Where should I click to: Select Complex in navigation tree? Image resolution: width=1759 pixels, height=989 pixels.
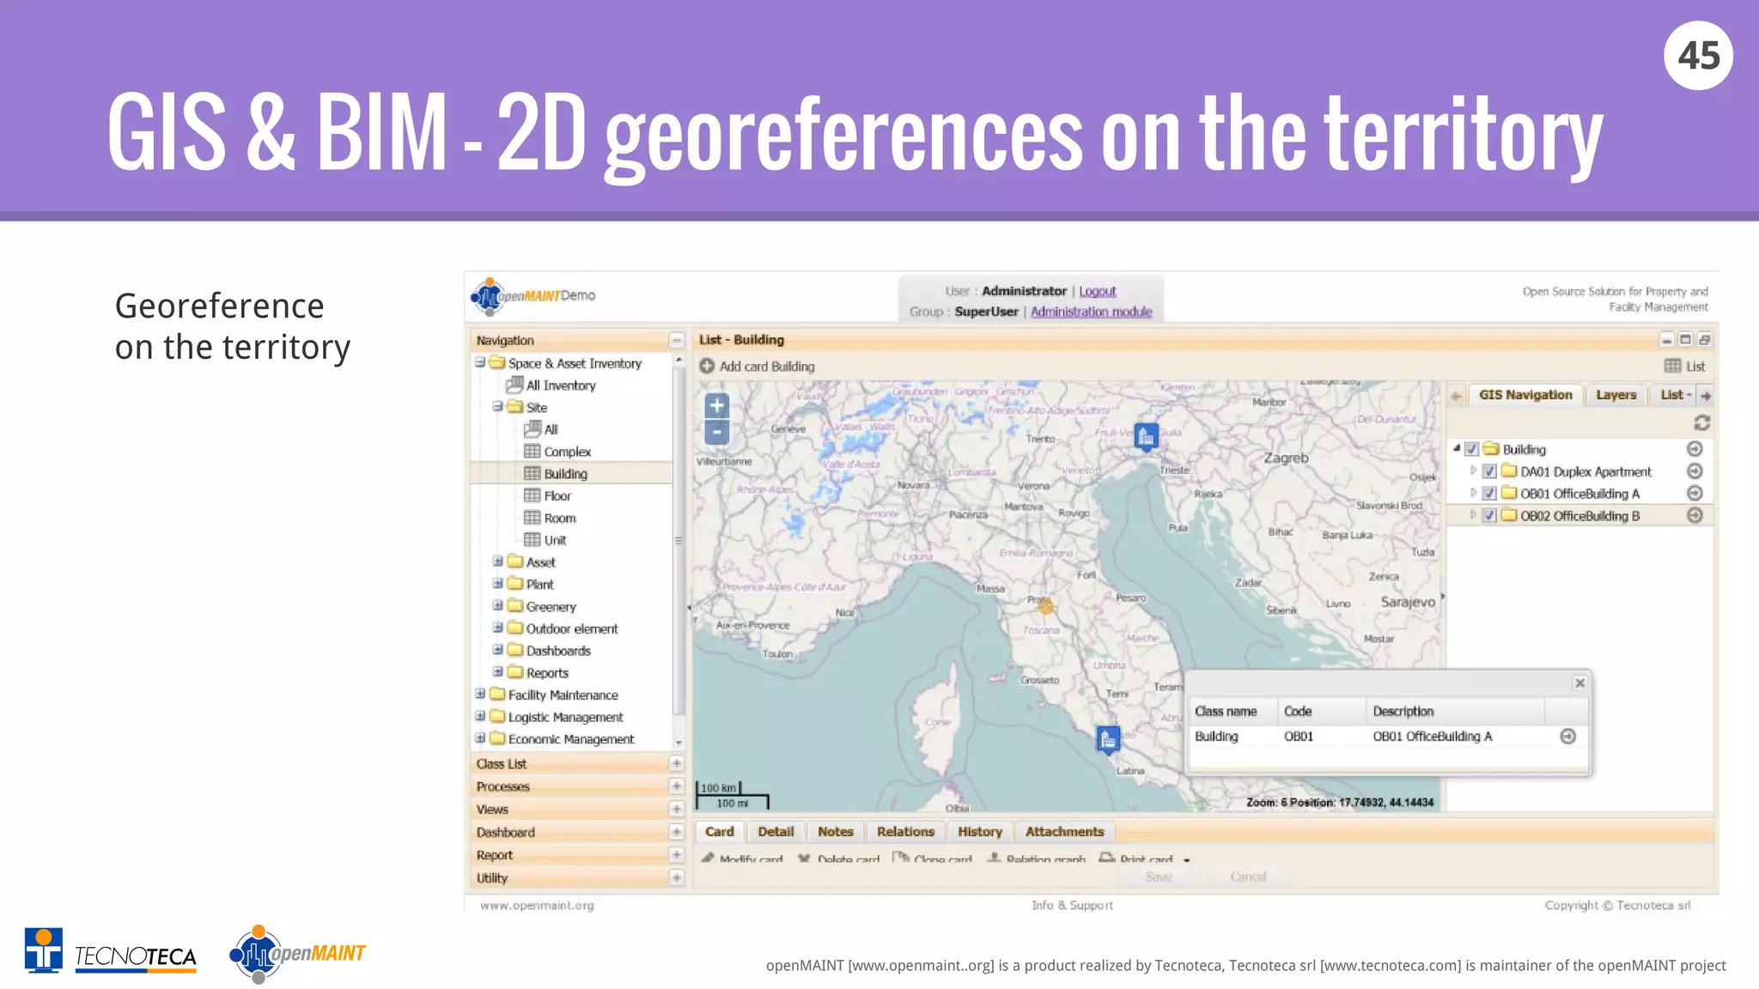(567, 452)
